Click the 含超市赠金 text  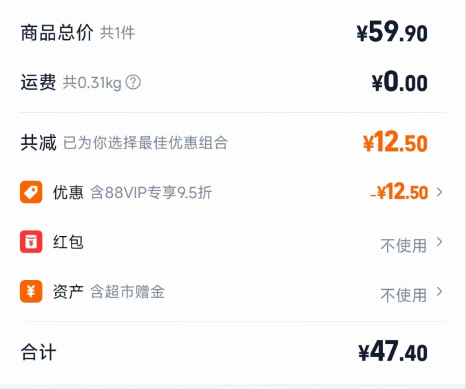[127, 292]
